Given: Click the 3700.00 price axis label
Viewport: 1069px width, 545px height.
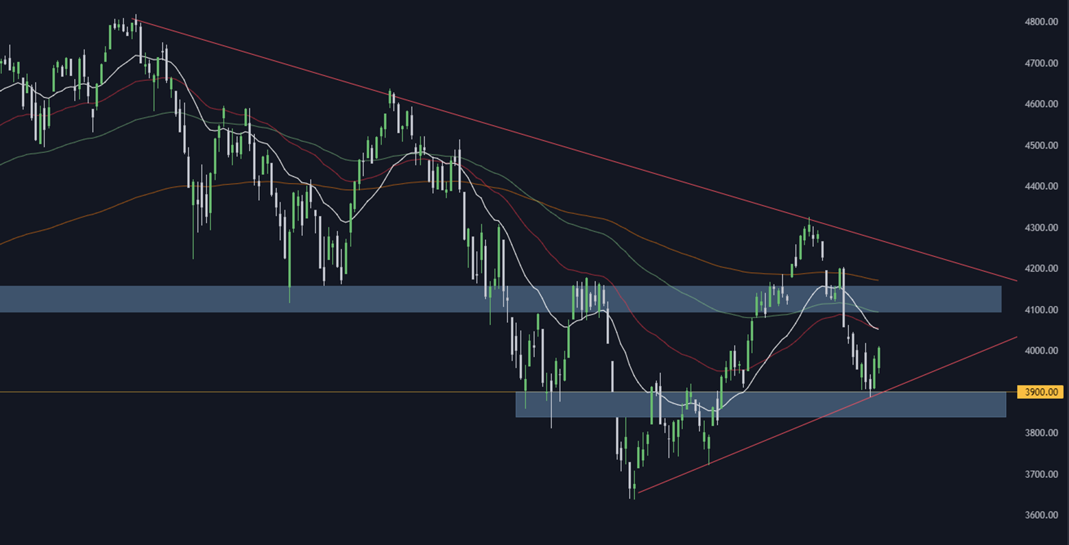Looking at the screenshot, I should [1042, 474].
